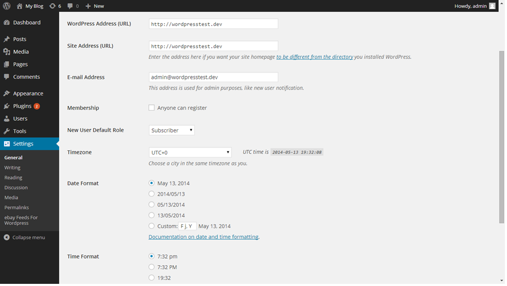Viewport: 507px width, 286px height.
Task: Click the WordPress logo icon
Action: coord(6,6)
